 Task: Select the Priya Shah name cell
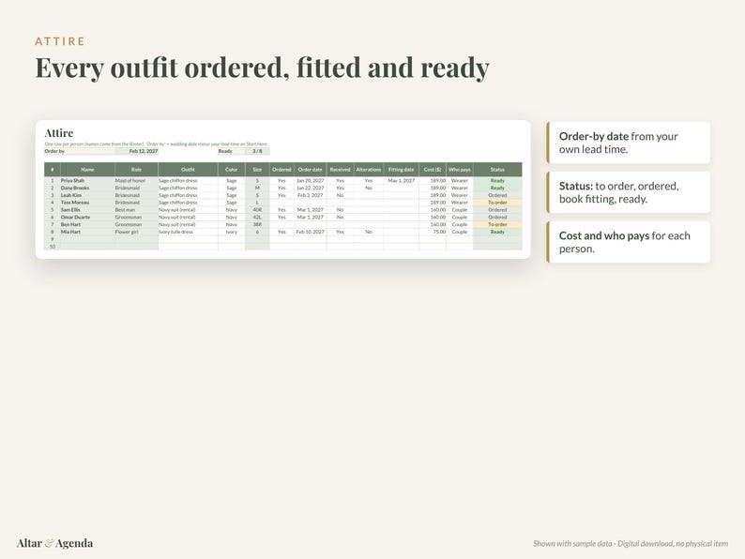(87, 180)
